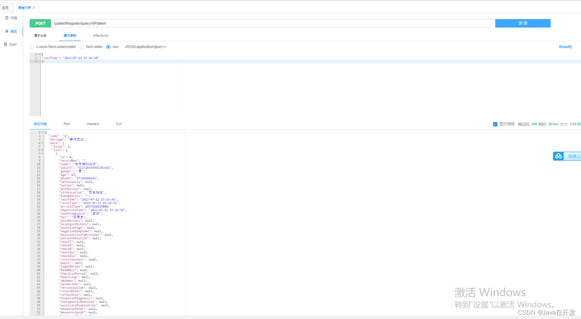Select the raw body format radio button

point(108,47)
